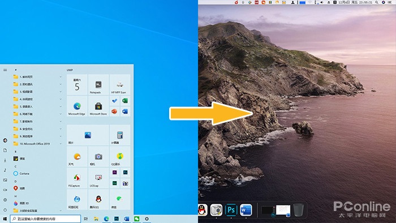Open Edge on Windows taskbar
The width and height of the screenshot is (396, 223).
(x=106, y=218)
